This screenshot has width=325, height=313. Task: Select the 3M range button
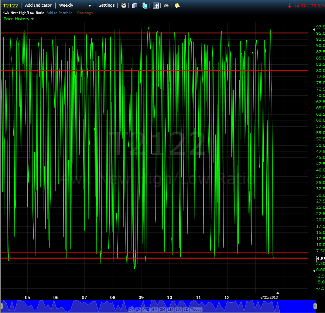pyautogui.click(x=162, y=309)
